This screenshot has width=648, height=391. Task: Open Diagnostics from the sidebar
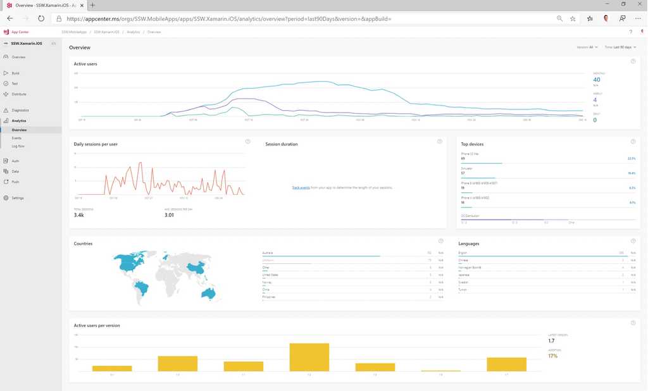point(20,110)
